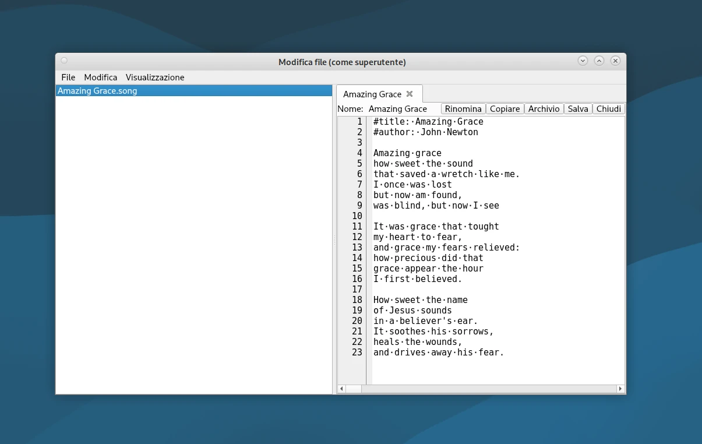Click the horizontal scrollbar right arrow
Screen dimensions: 702x444
click(x=620, y=389)
